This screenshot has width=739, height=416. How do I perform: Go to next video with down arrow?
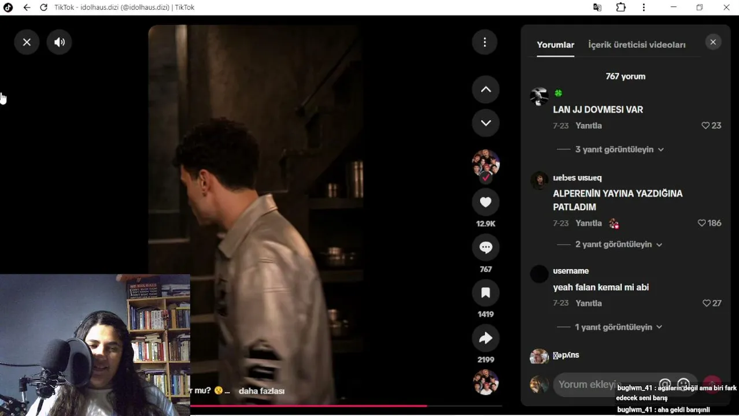(486, 123)
